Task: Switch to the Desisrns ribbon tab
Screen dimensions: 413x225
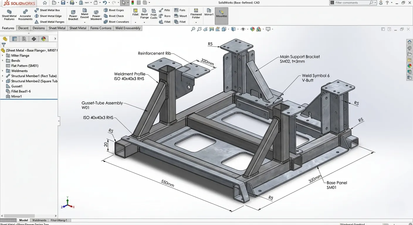Action: click(x=39, y=28)
